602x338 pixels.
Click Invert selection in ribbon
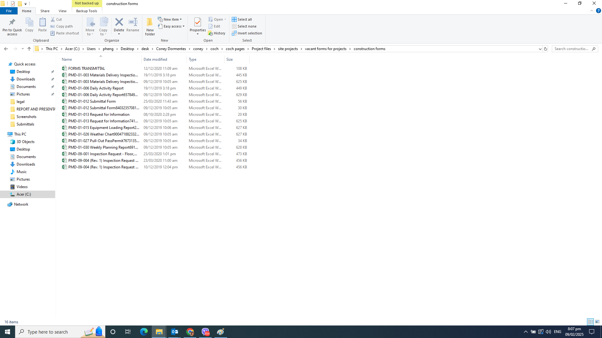(x=247, y=33)
